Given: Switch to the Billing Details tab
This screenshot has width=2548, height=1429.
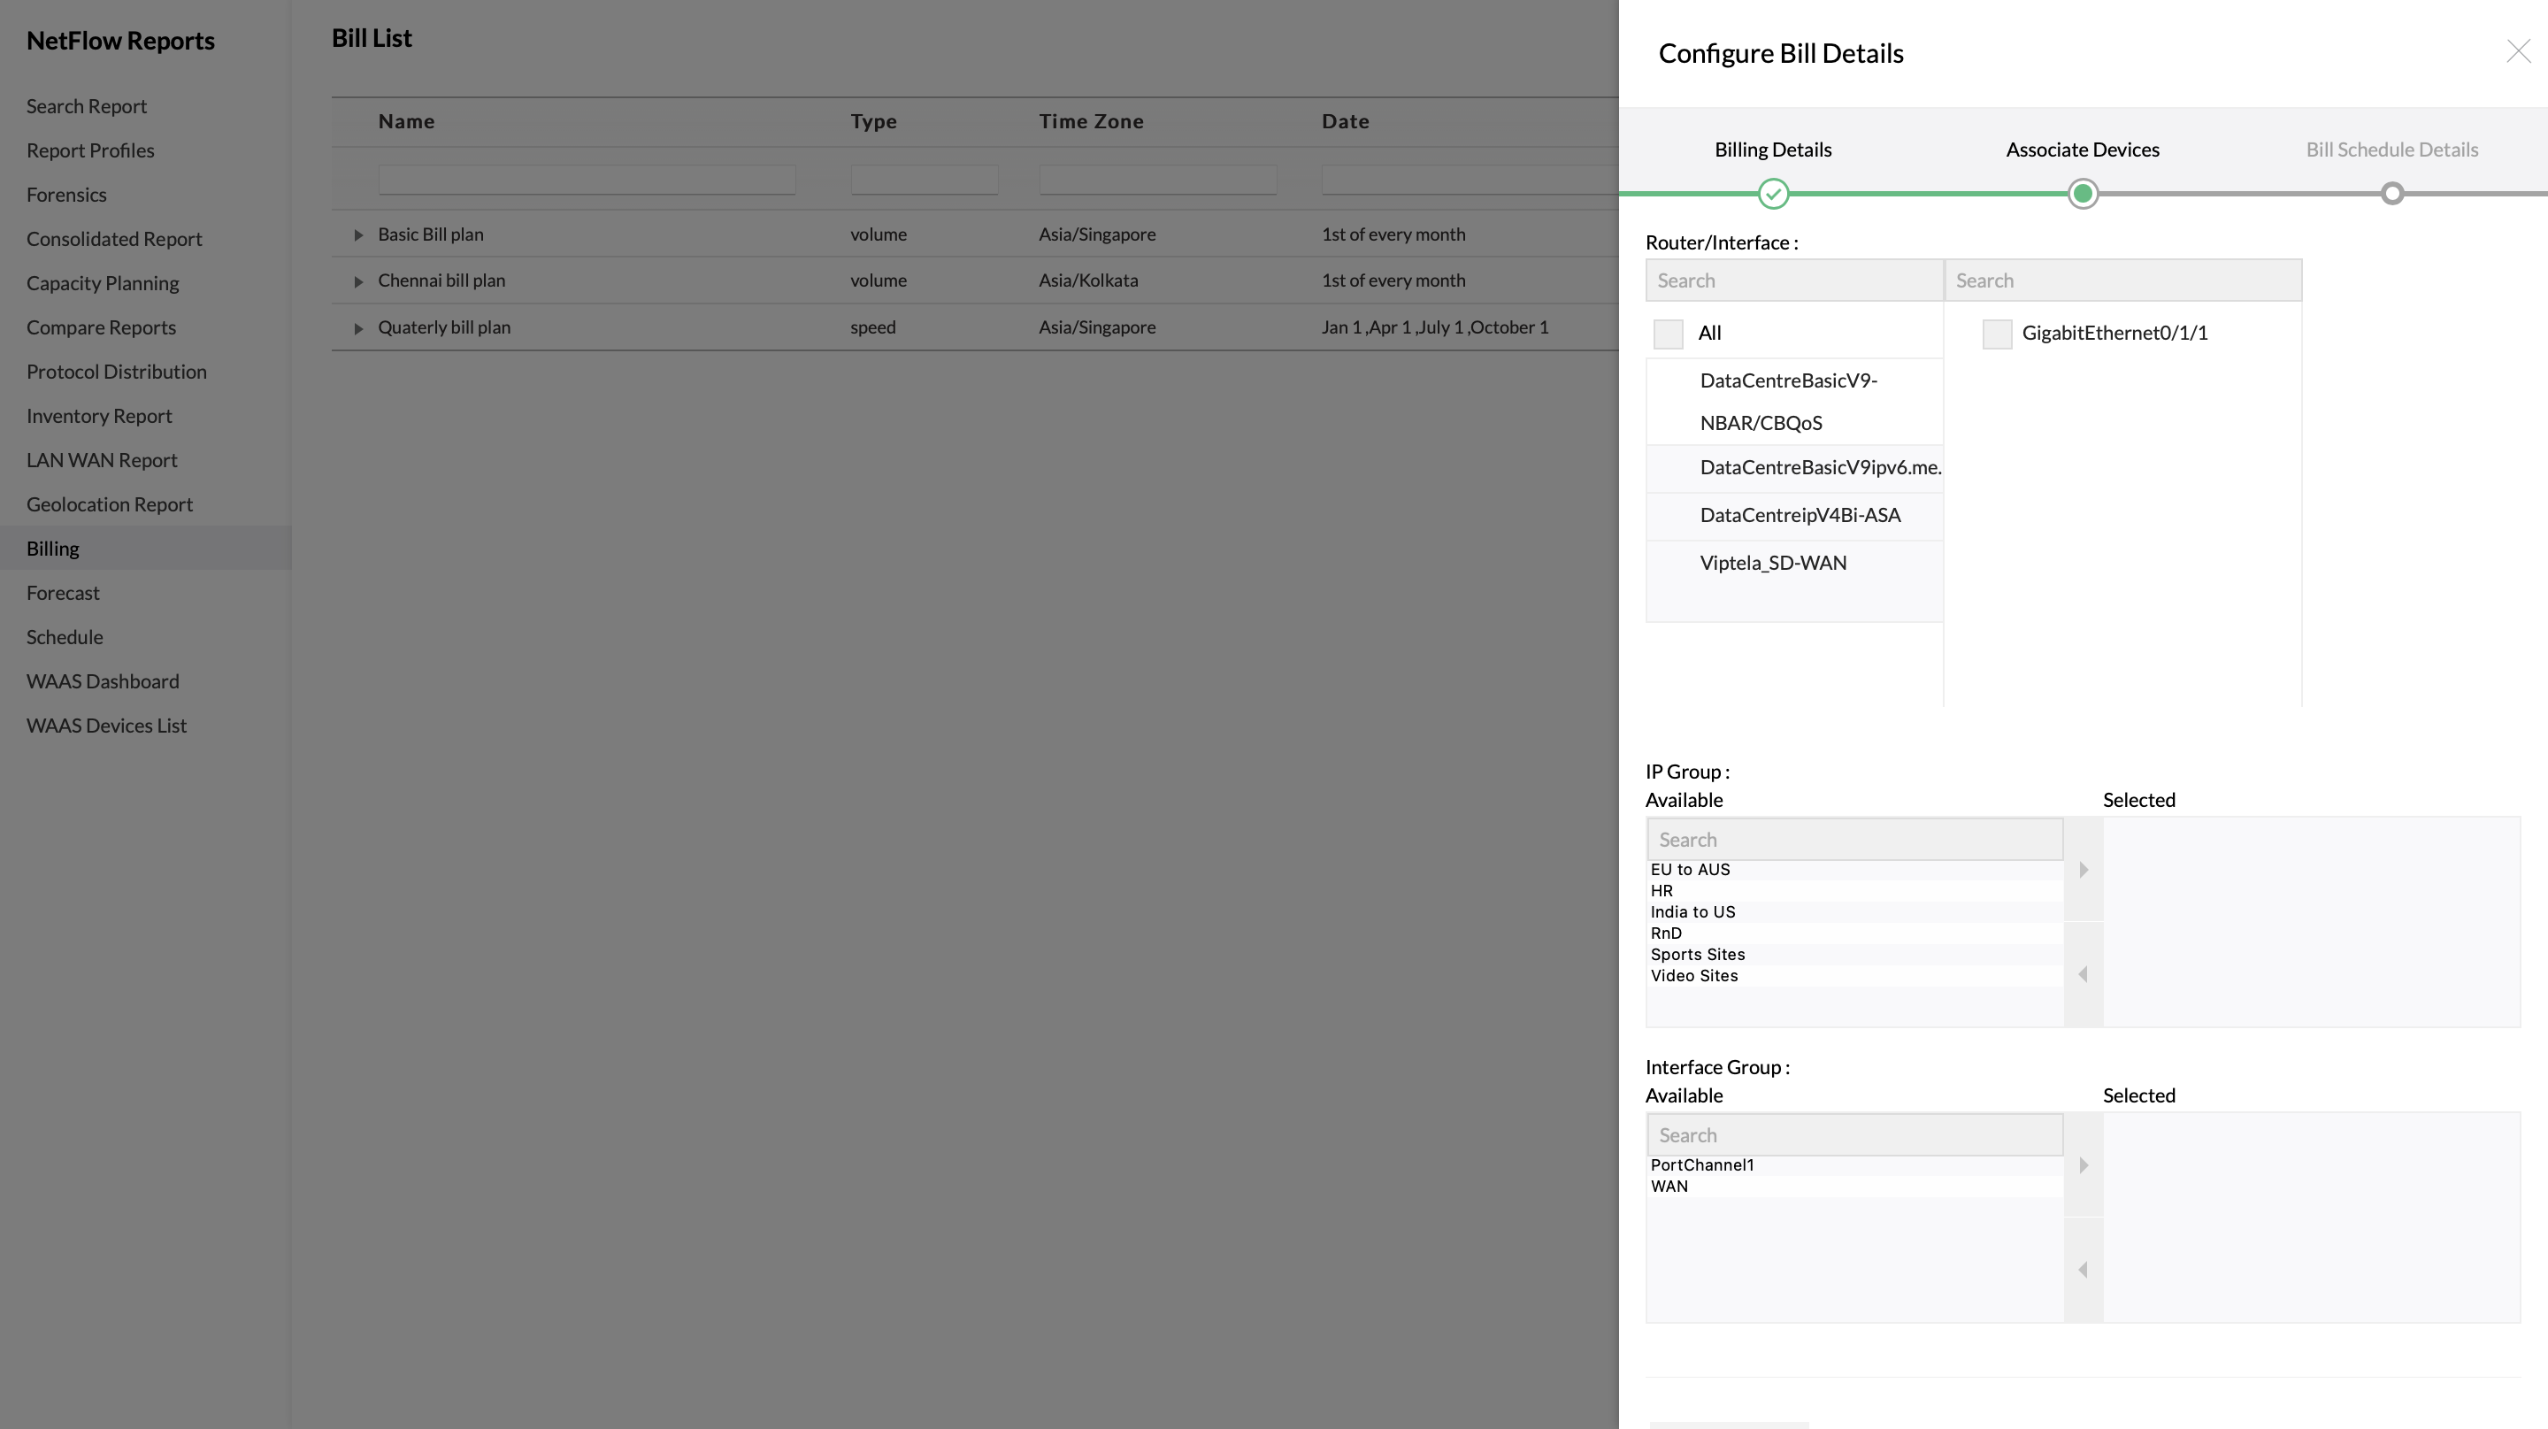Looking at the screenshot, I should click(x=1773, y=149).
